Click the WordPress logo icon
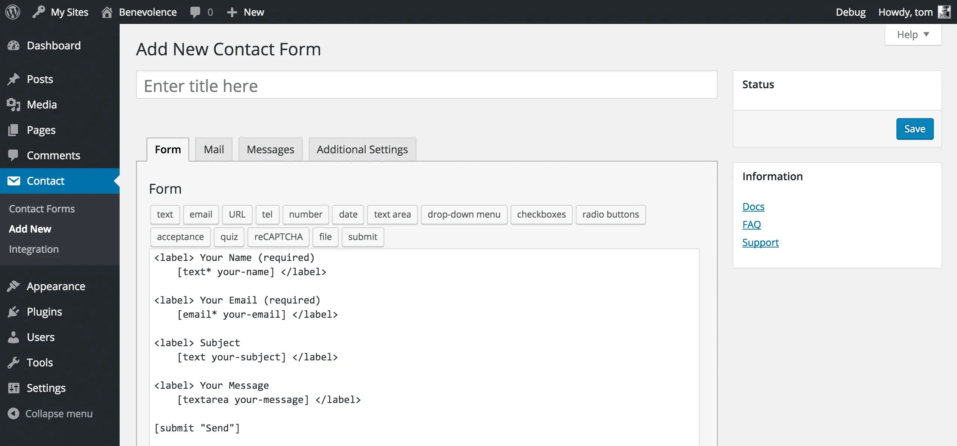 12,12
